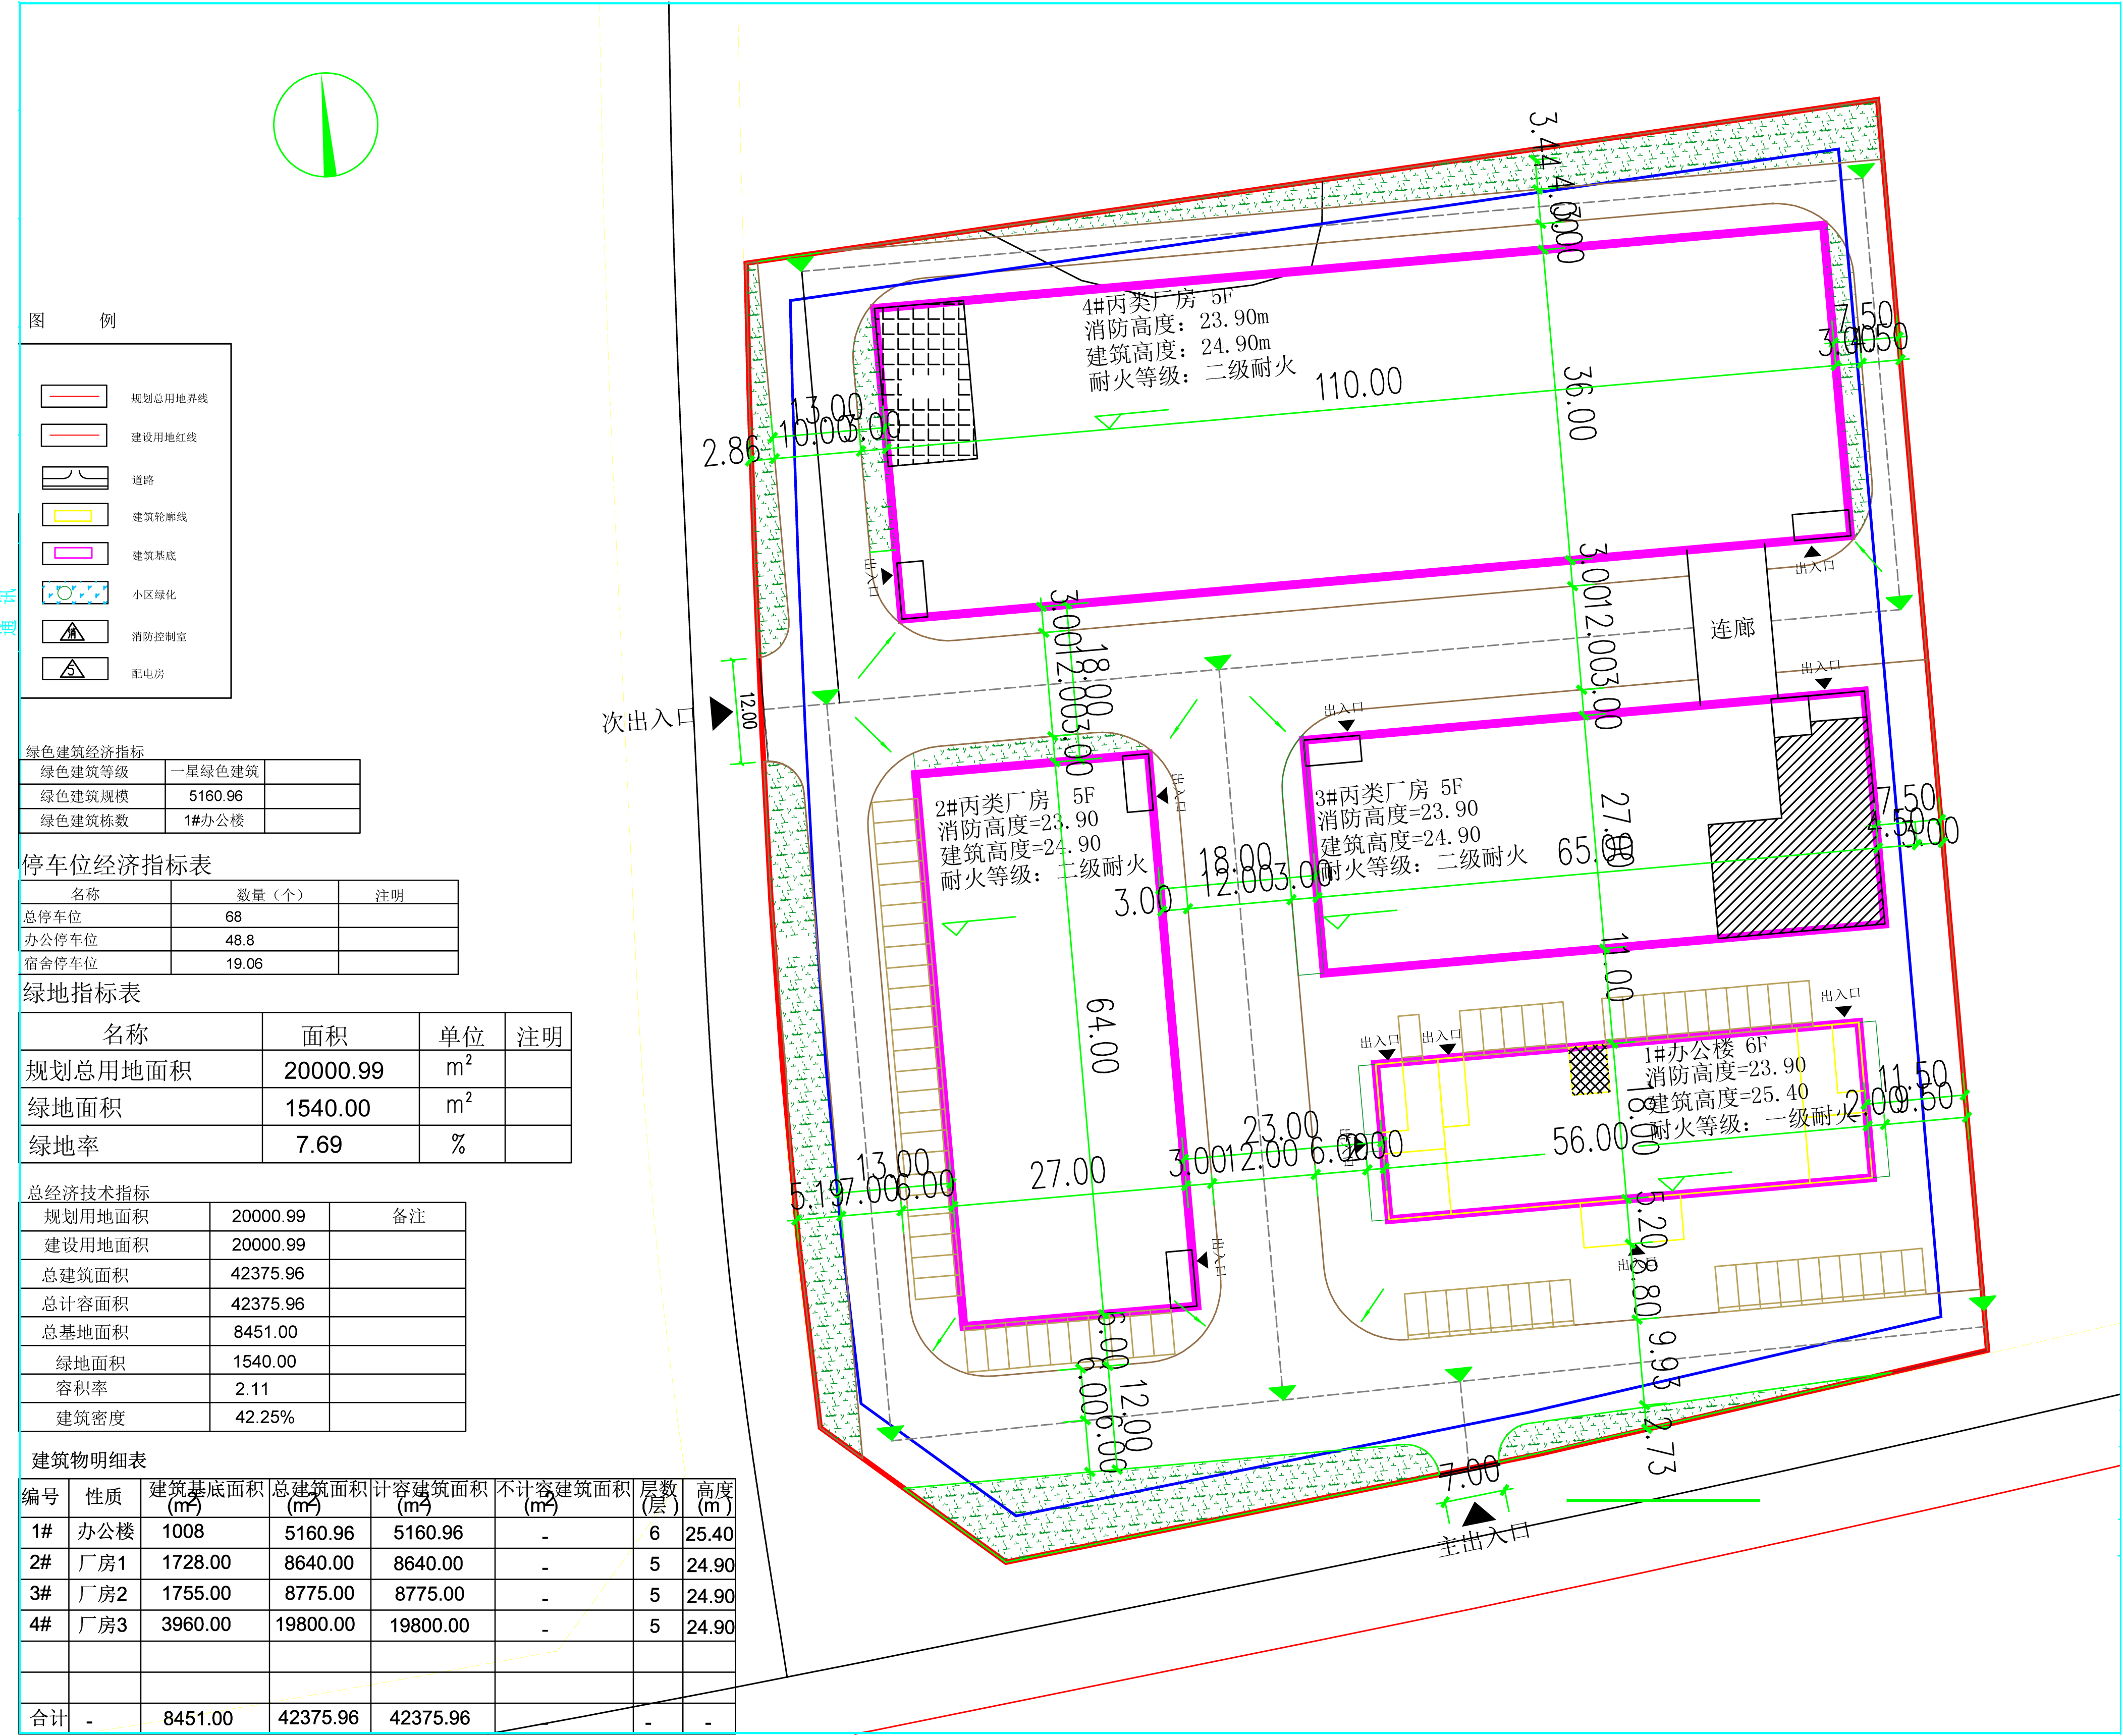Screen dimensions: 2123x1736
Task: Select the 连廊 corridor label
Action: [x=1732, y=628]
